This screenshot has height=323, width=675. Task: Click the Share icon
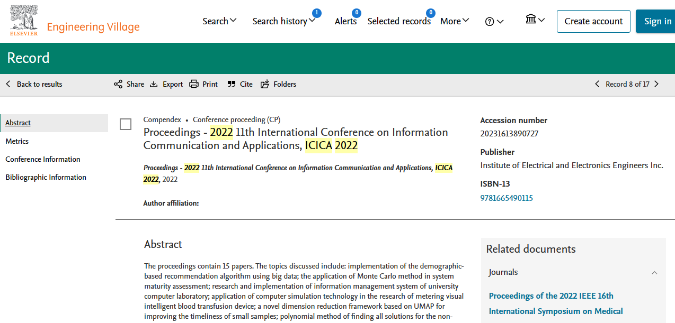pyautogui.click(x=118, y=84)
